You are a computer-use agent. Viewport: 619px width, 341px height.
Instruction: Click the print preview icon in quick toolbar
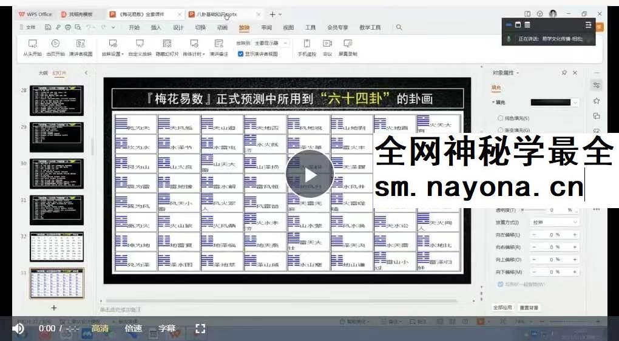[x=78, y=27]
